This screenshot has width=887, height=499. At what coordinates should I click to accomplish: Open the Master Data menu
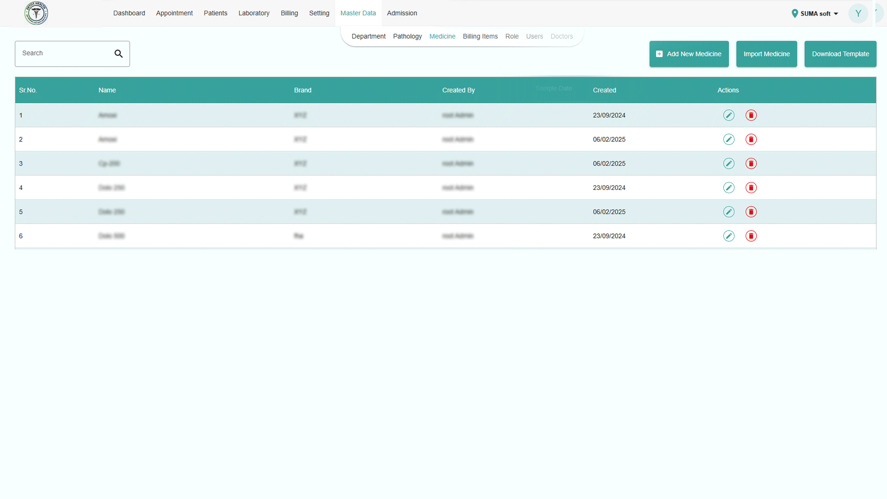point(358,13)
